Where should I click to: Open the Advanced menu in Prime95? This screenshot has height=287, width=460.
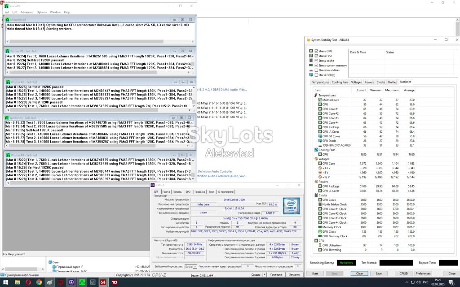[27, 12]
